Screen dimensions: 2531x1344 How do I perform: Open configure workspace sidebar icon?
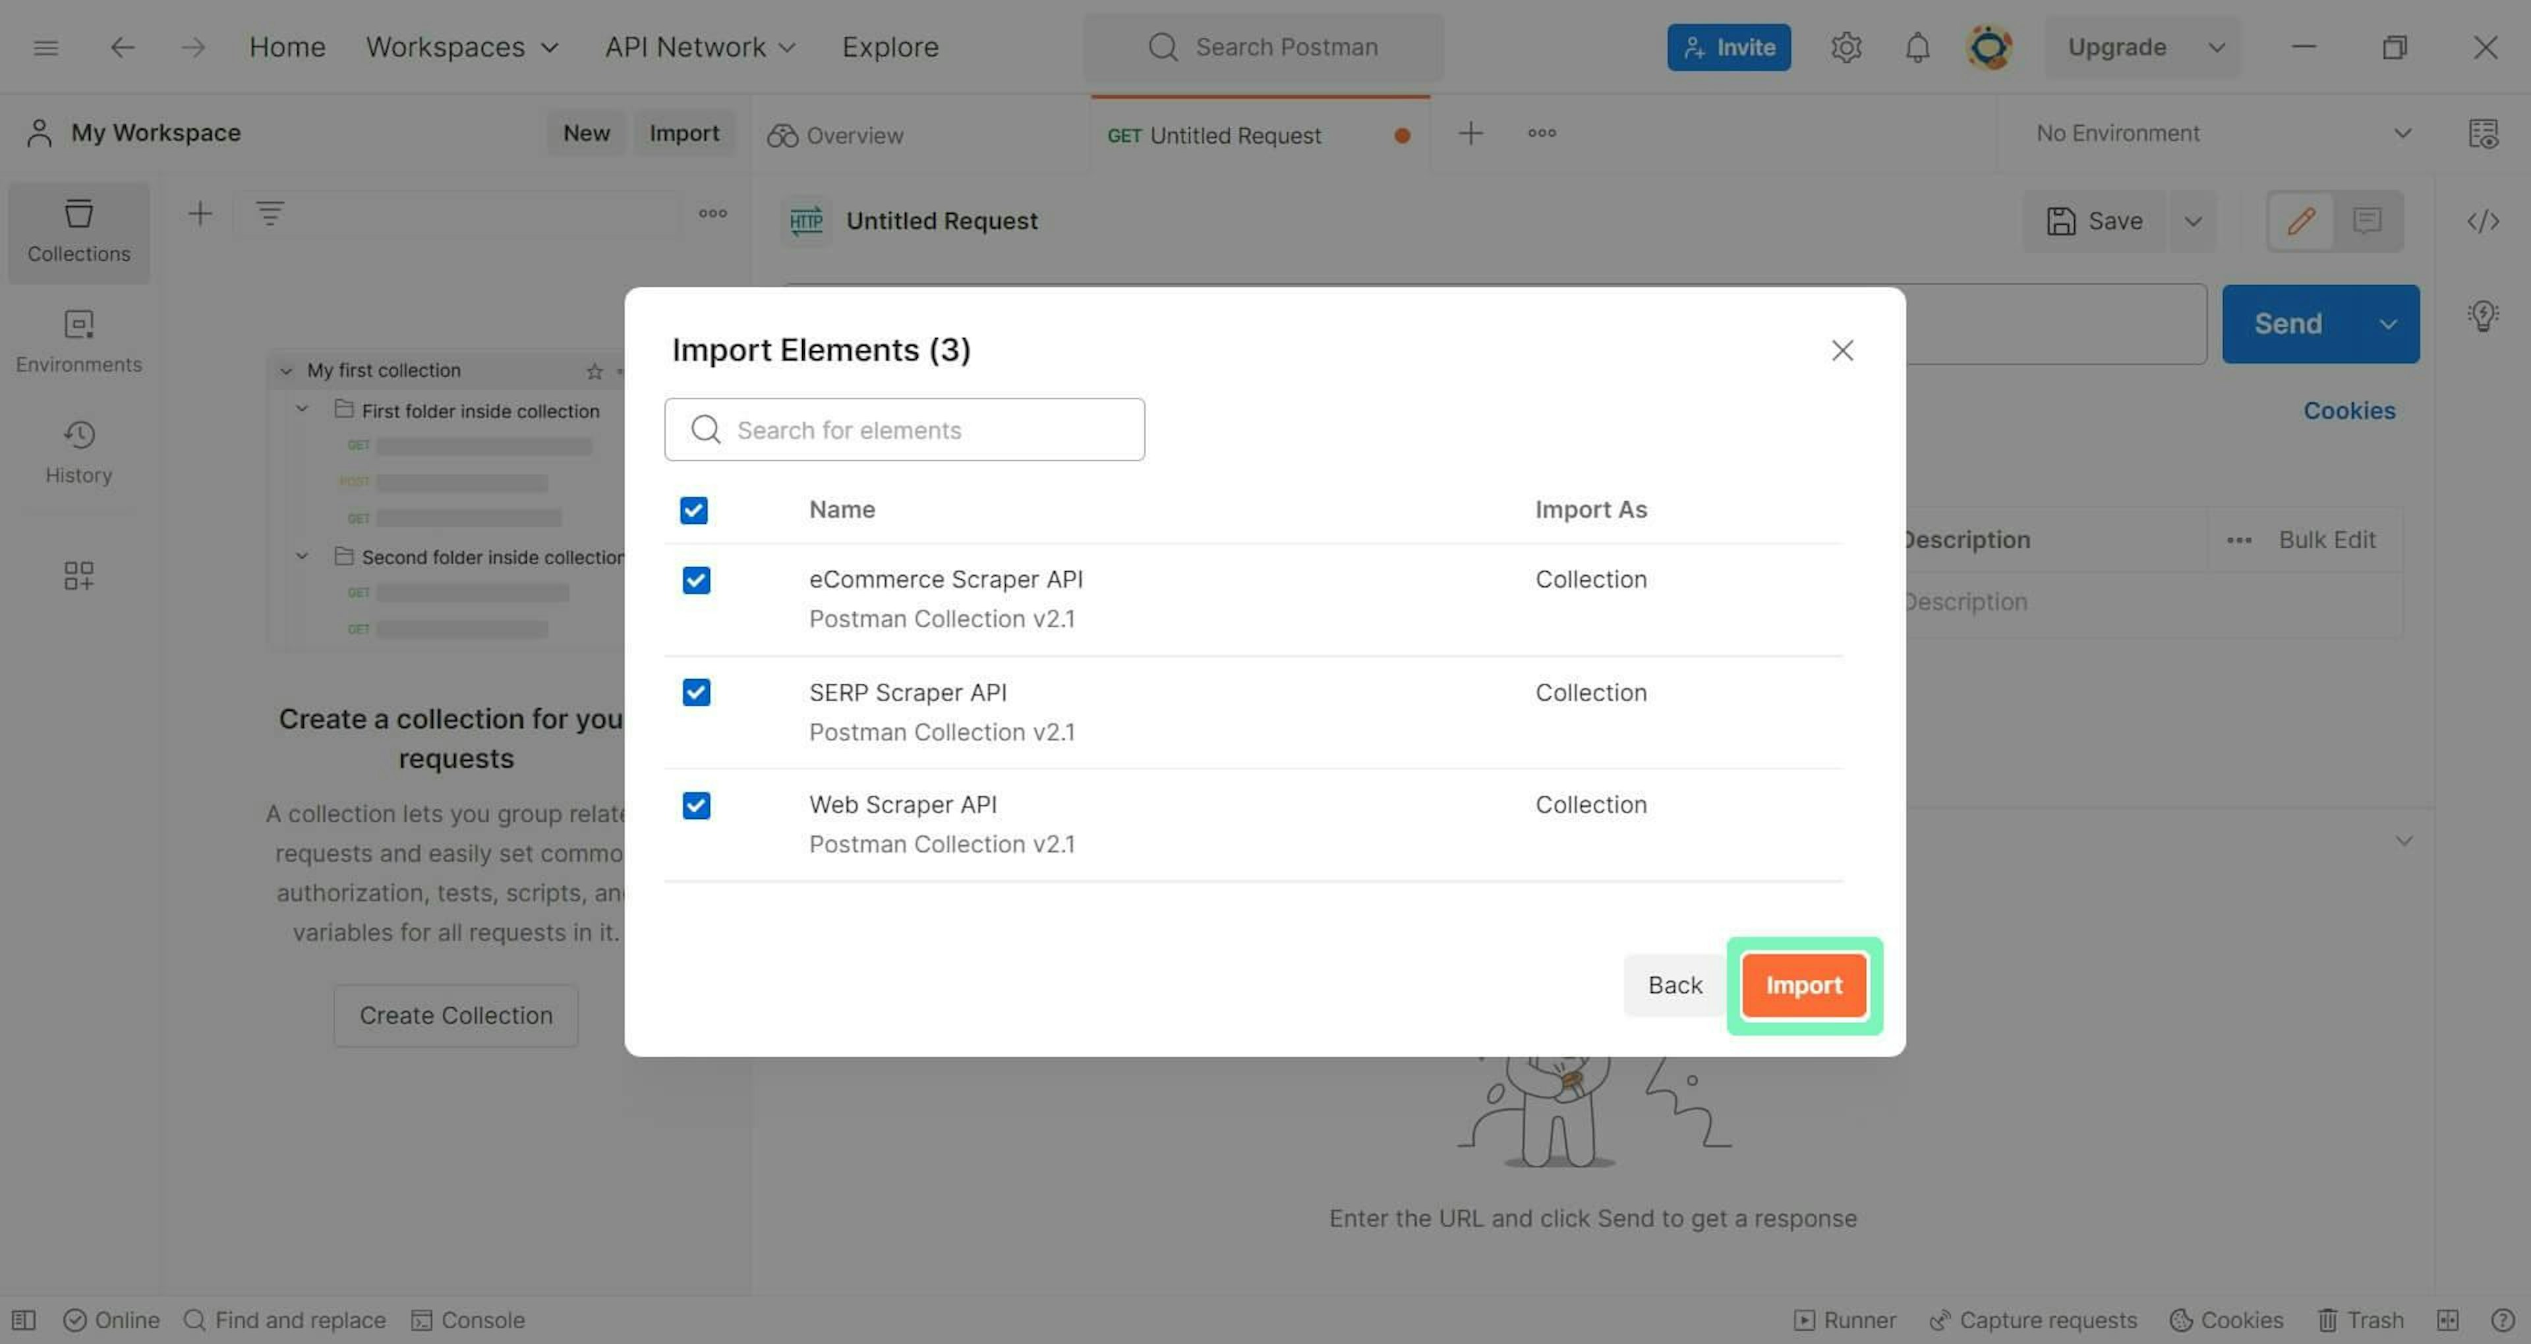78,576
